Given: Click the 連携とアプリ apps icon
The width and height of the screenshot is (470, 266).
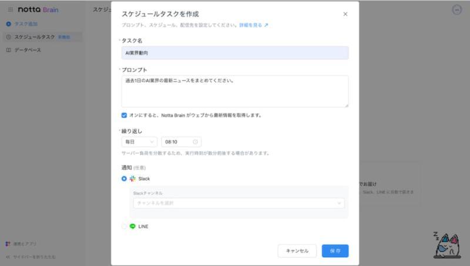Looking at the screenshot, I should [8, 244].
